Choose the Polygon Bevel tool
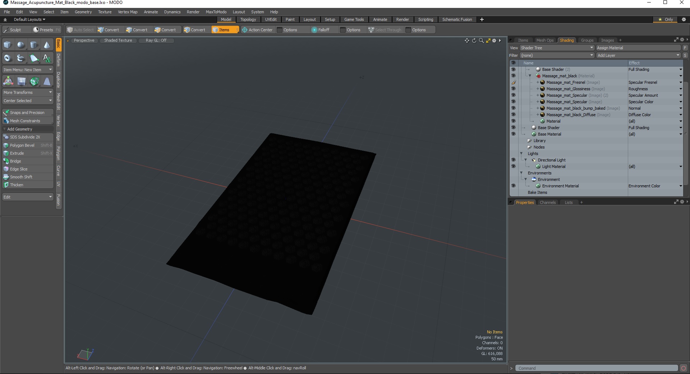The height and width of the screenshot is (374, 690). point(28,145)
